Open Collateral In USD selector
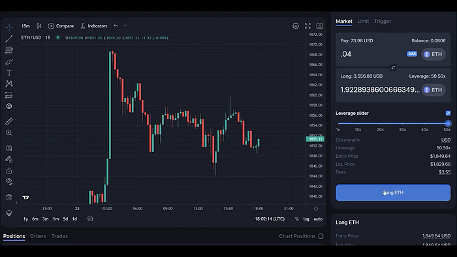 tap(446, 140)
